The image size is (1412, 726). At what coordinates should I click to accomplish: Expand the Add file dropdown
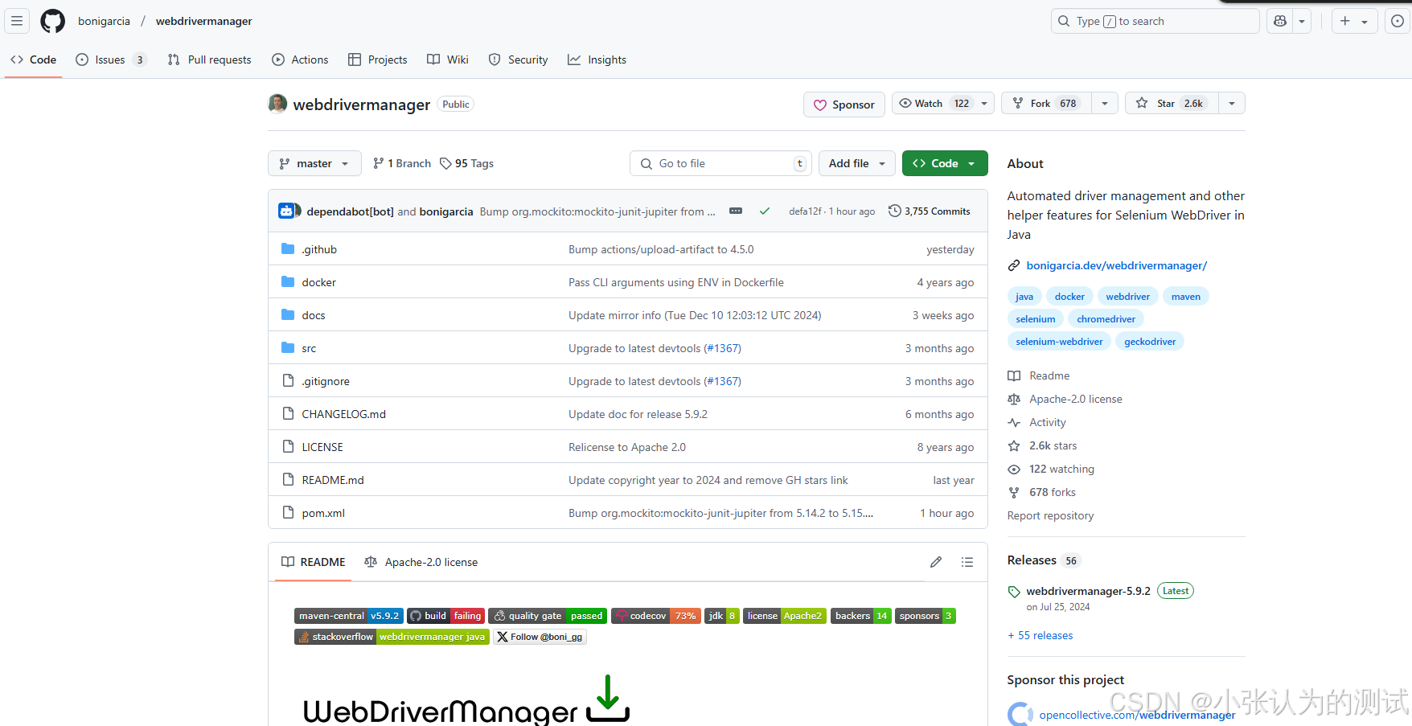coord(857,163)
